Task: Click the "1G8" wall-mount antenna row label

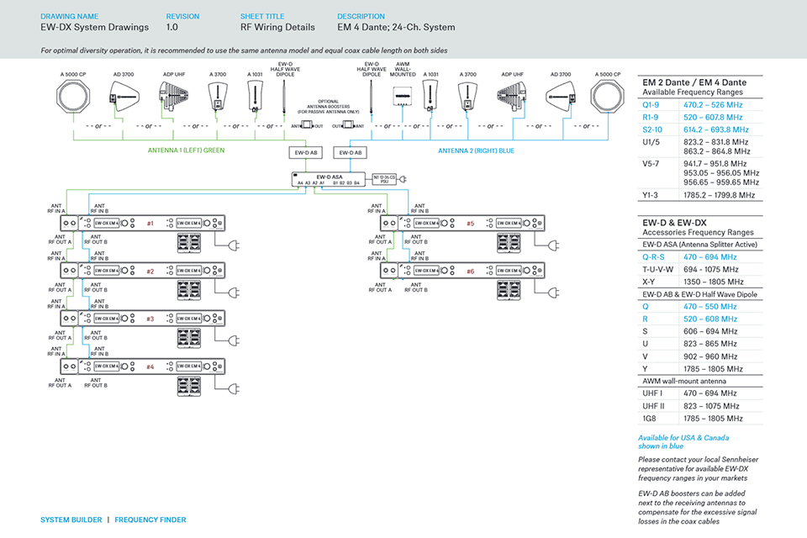Action: (649, 419)
